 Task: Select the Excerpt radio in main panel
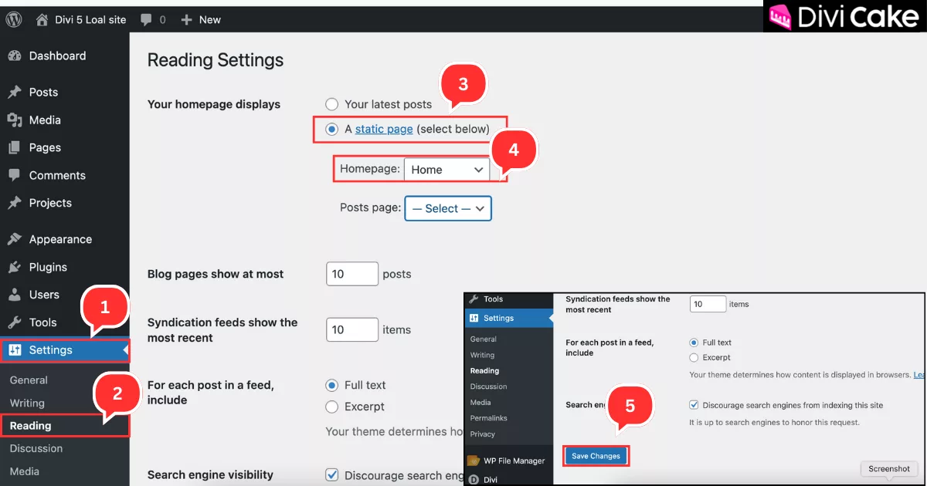[332, 407]
